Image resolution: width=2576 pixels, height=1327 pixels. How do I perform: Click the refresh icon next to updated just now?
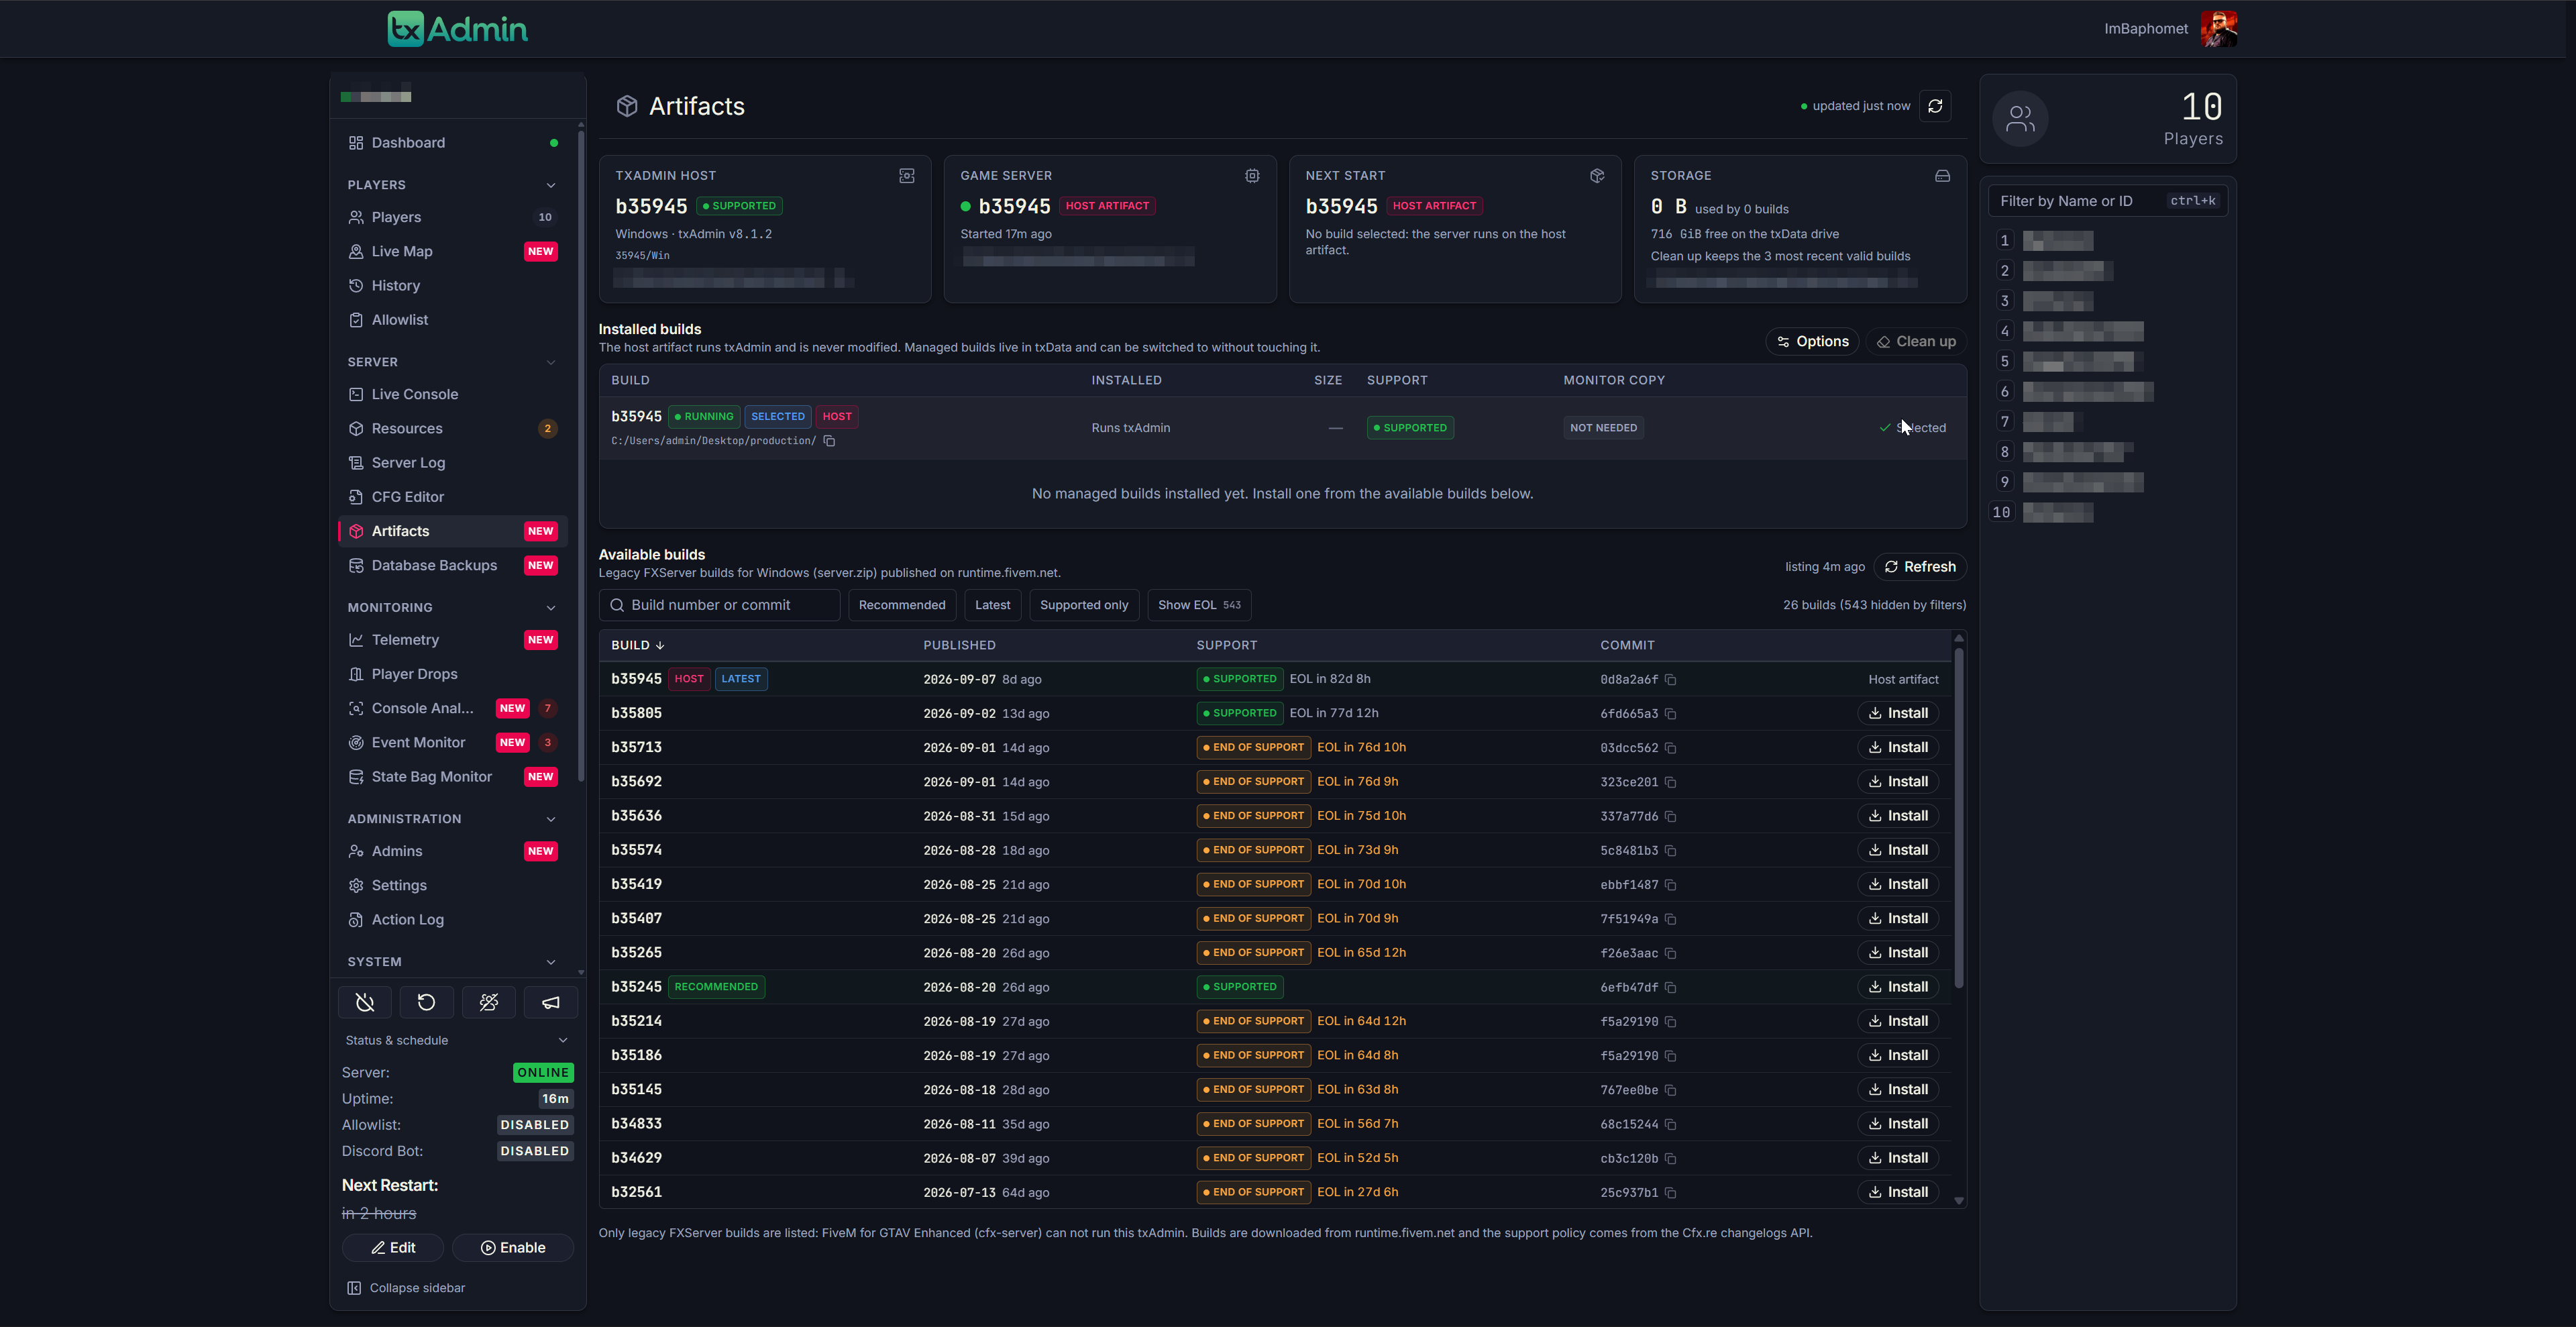1935,106
